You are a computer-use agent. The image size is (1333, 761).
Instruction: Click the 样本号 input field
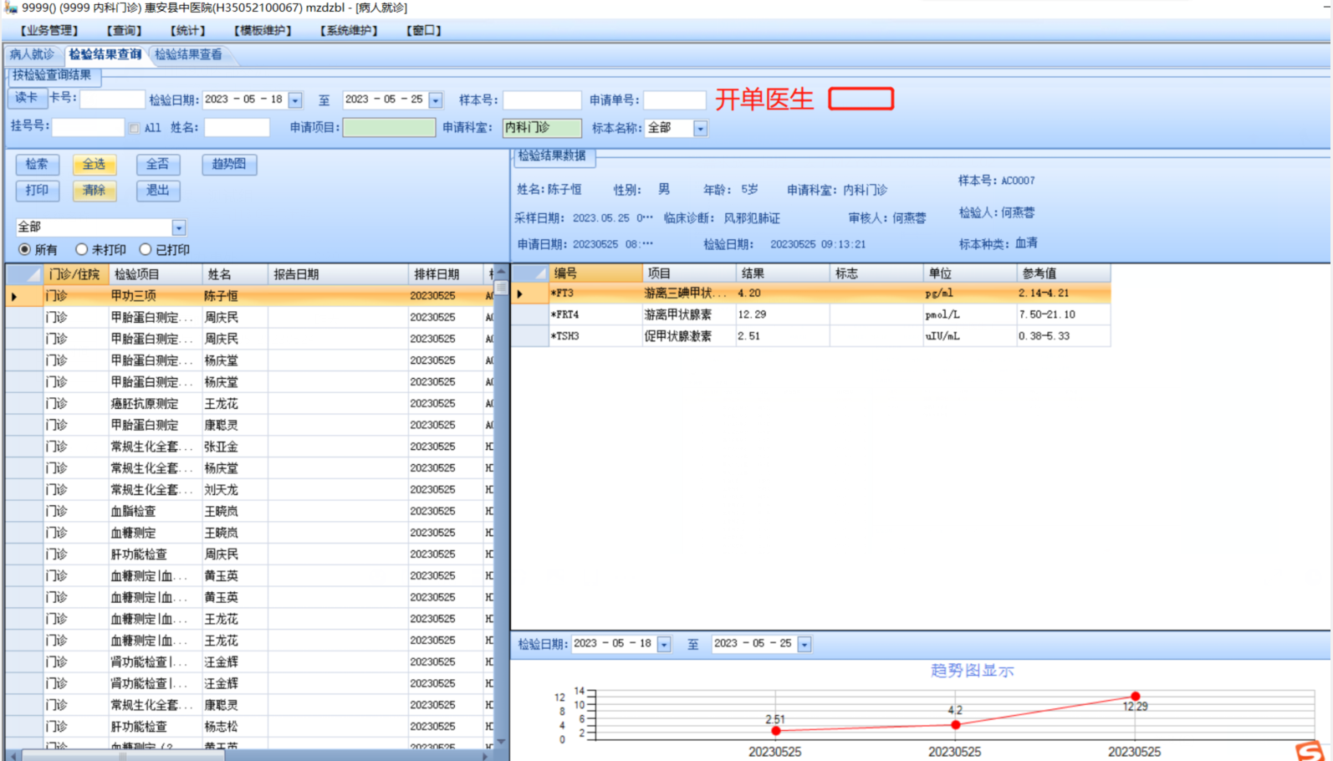tap(542, 100)
